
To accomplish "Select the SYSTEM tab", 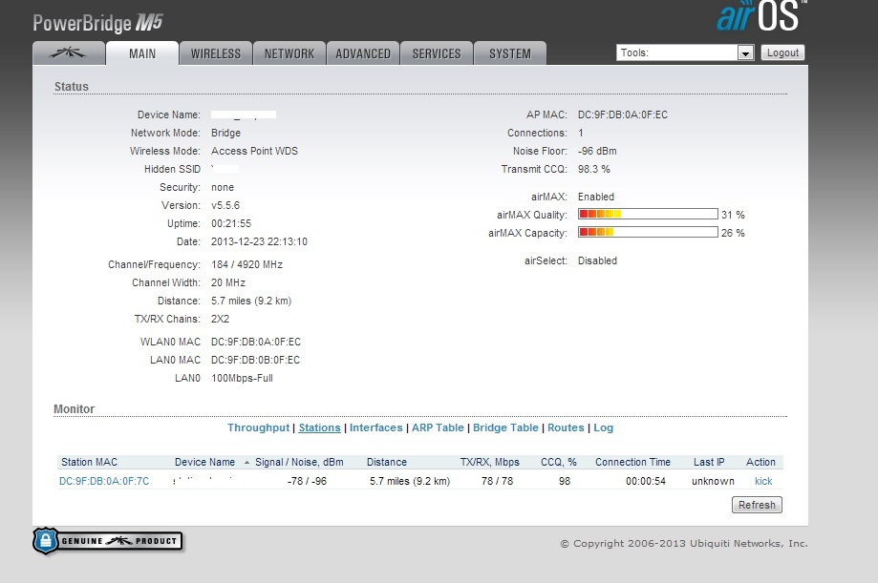I will pos(510,53).
